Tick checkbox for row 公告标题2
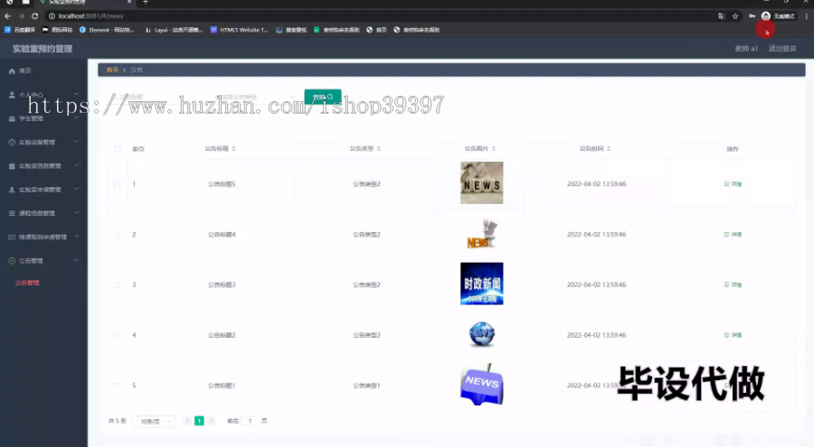Viewport: 814px width, 447px height. click(x=117, y=335)
